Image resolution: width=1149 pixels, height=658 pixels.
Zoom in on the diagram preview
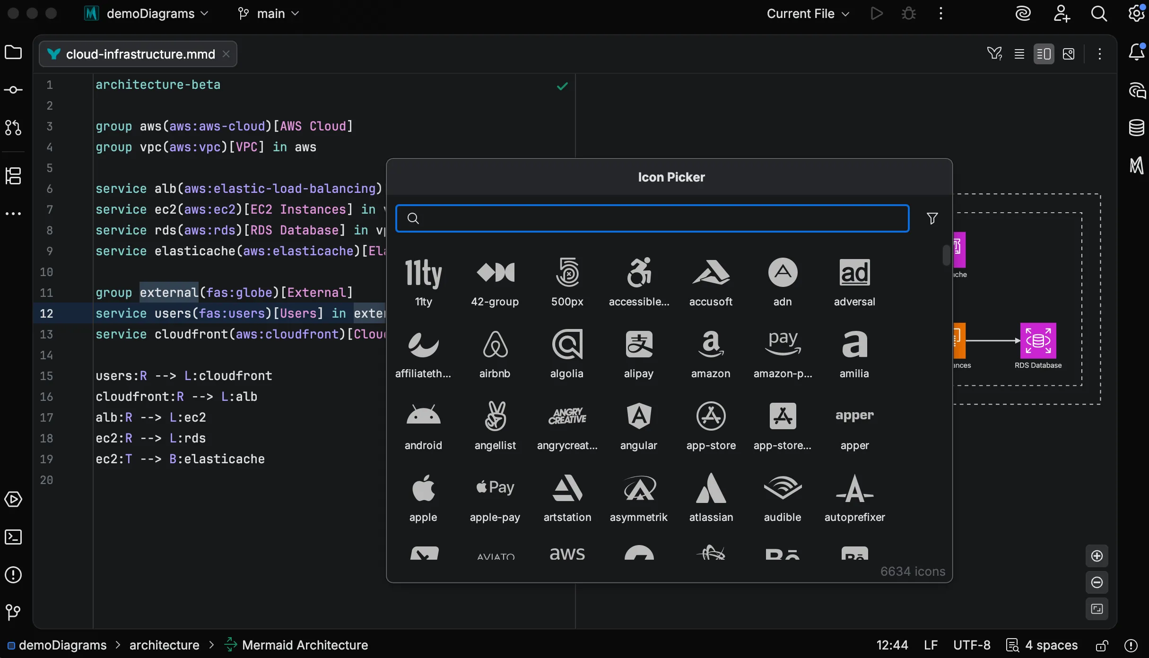tap(1097, 556)
